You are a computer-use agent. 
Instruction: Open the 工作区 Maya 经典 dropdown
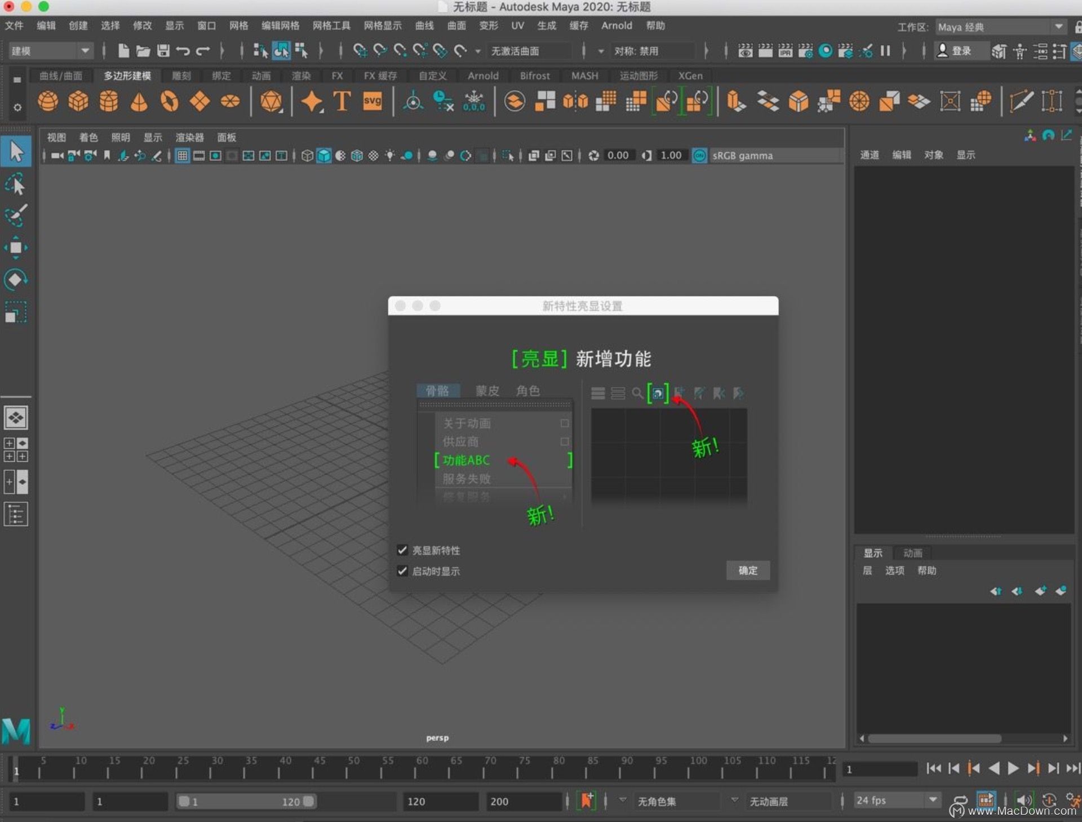(1000, 26)
